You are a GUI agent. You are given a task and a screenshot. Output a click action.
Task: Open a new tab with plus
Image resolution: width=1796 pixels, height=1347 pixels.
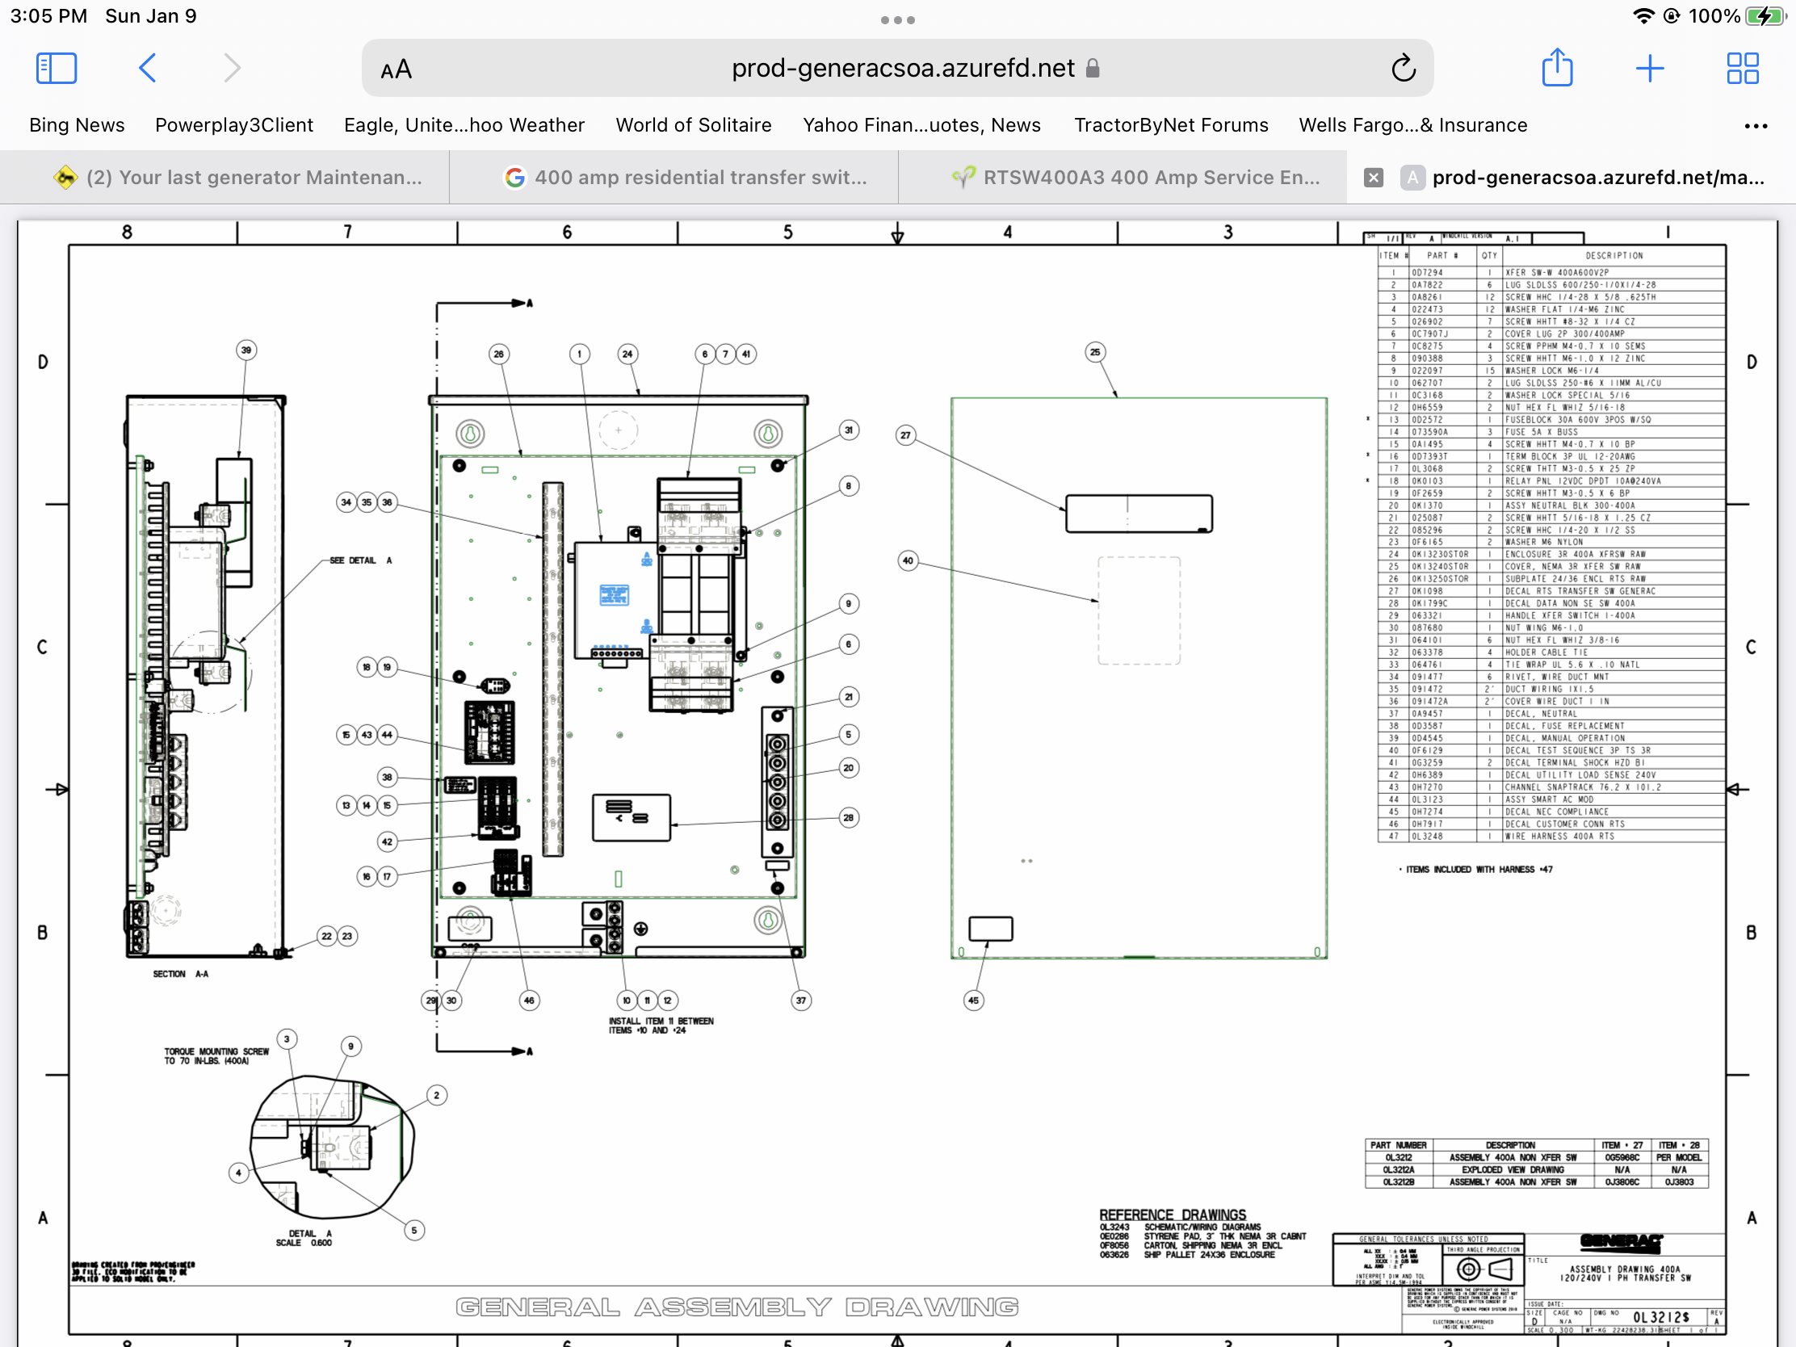pos(1649,68)
